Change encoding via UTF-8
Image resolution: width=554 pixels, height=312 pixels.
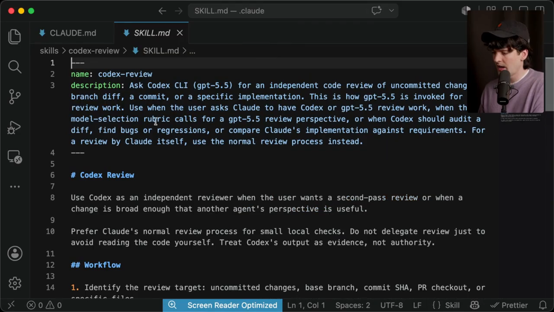click(x=391, y=305)
